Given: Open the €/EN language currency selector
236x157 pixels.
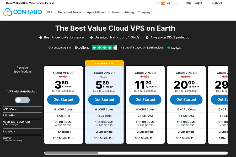Looking at the screenshot, I should pos(167,3).
